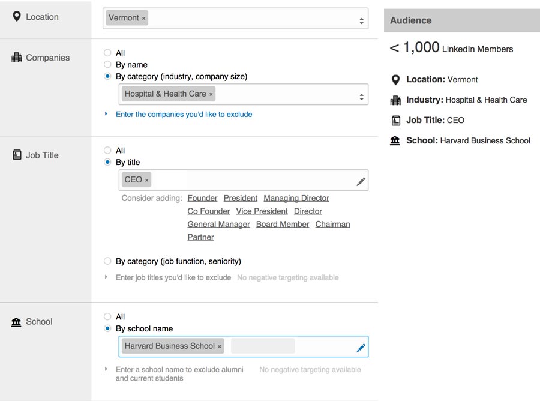Expand 'Enter the companies you'd like to exclude'
Screen dimensions: 540x401
pyautogui.click(x=184, y=115)
